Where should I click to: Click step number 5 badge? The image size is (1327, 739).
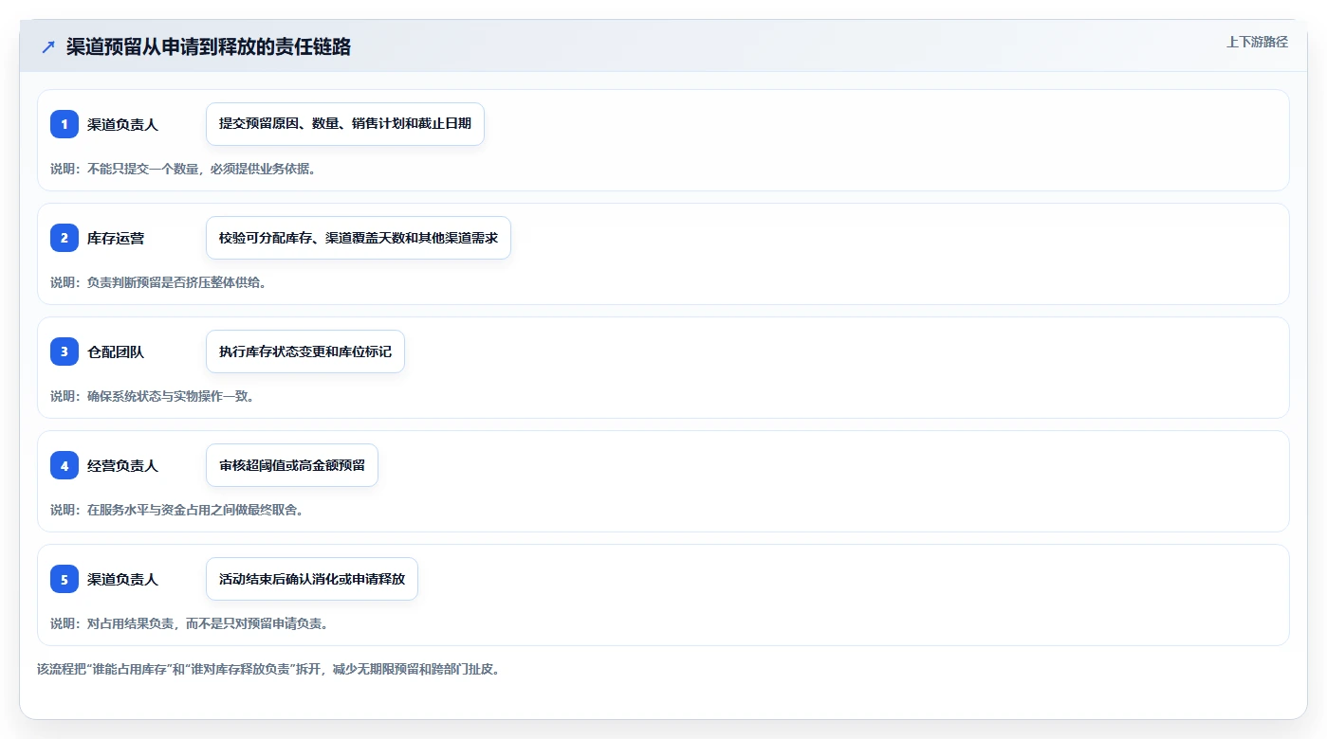point(65,579)
